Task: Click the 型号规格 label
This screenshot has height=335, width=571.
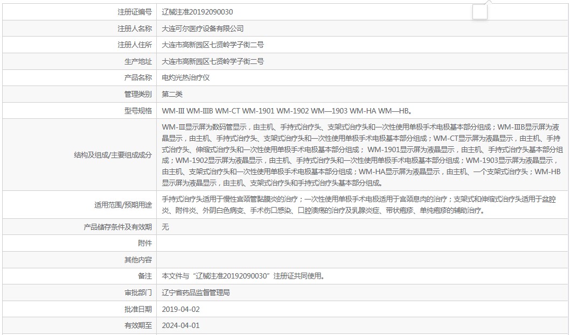Action: (138, 111)
